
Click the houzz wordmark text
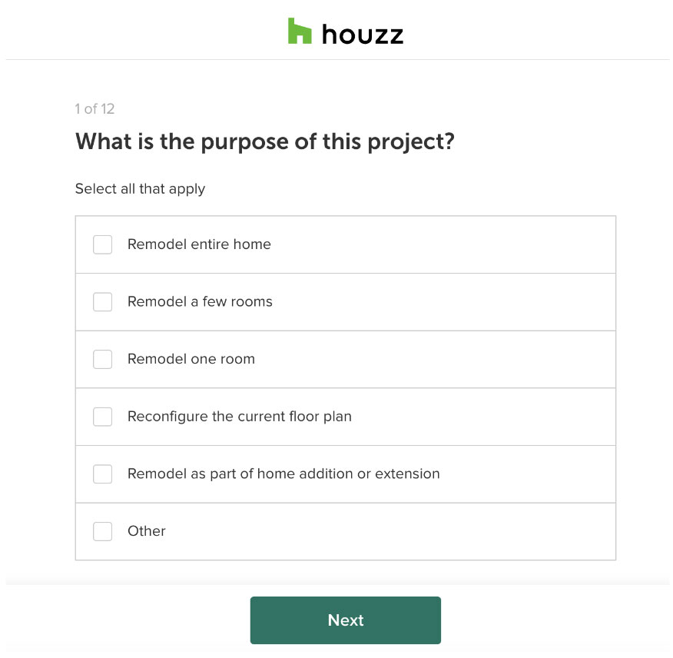click(361, 33)
